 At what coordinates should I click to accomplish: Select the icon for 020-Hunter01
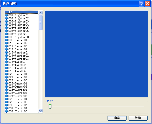pos(6,74)
